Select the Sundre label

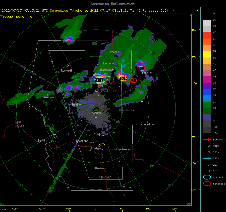(x=76, y=105)
